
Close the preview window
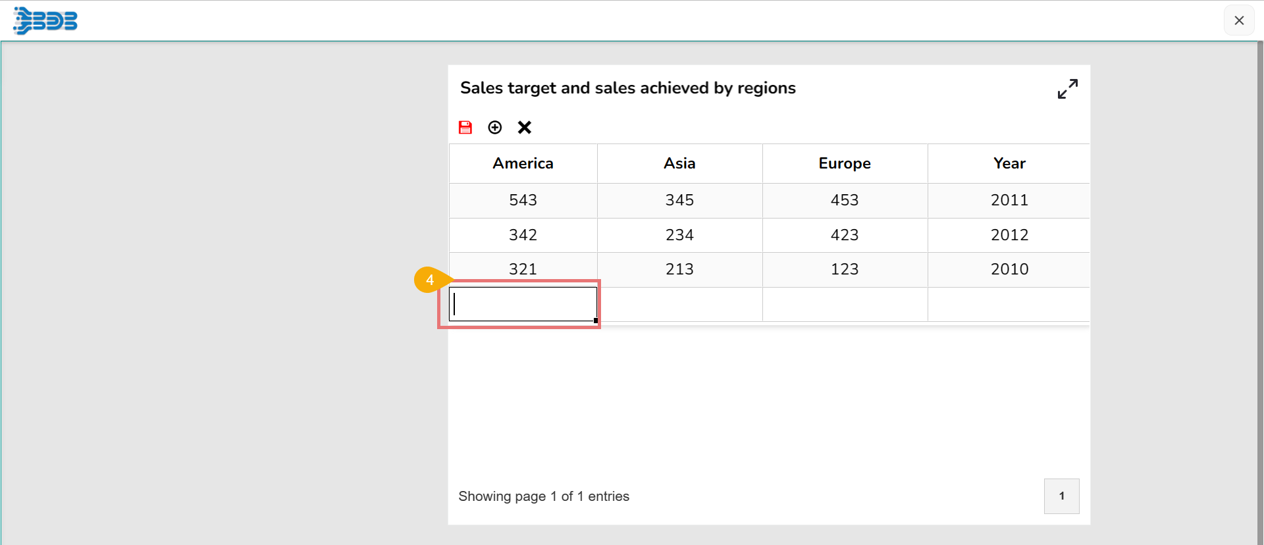(1238, 20)
